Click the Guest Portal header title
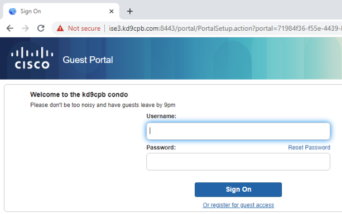Viewport: 342px width, 214px height. [x=88, y=60]
